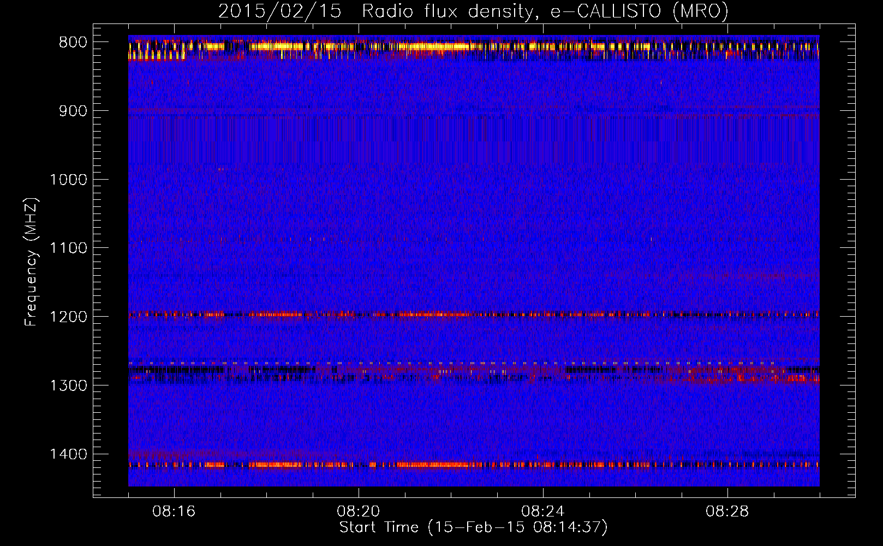Click the 08:20 time axis label
The height and width of the screenshot is (546, 883).
point(359,512)
